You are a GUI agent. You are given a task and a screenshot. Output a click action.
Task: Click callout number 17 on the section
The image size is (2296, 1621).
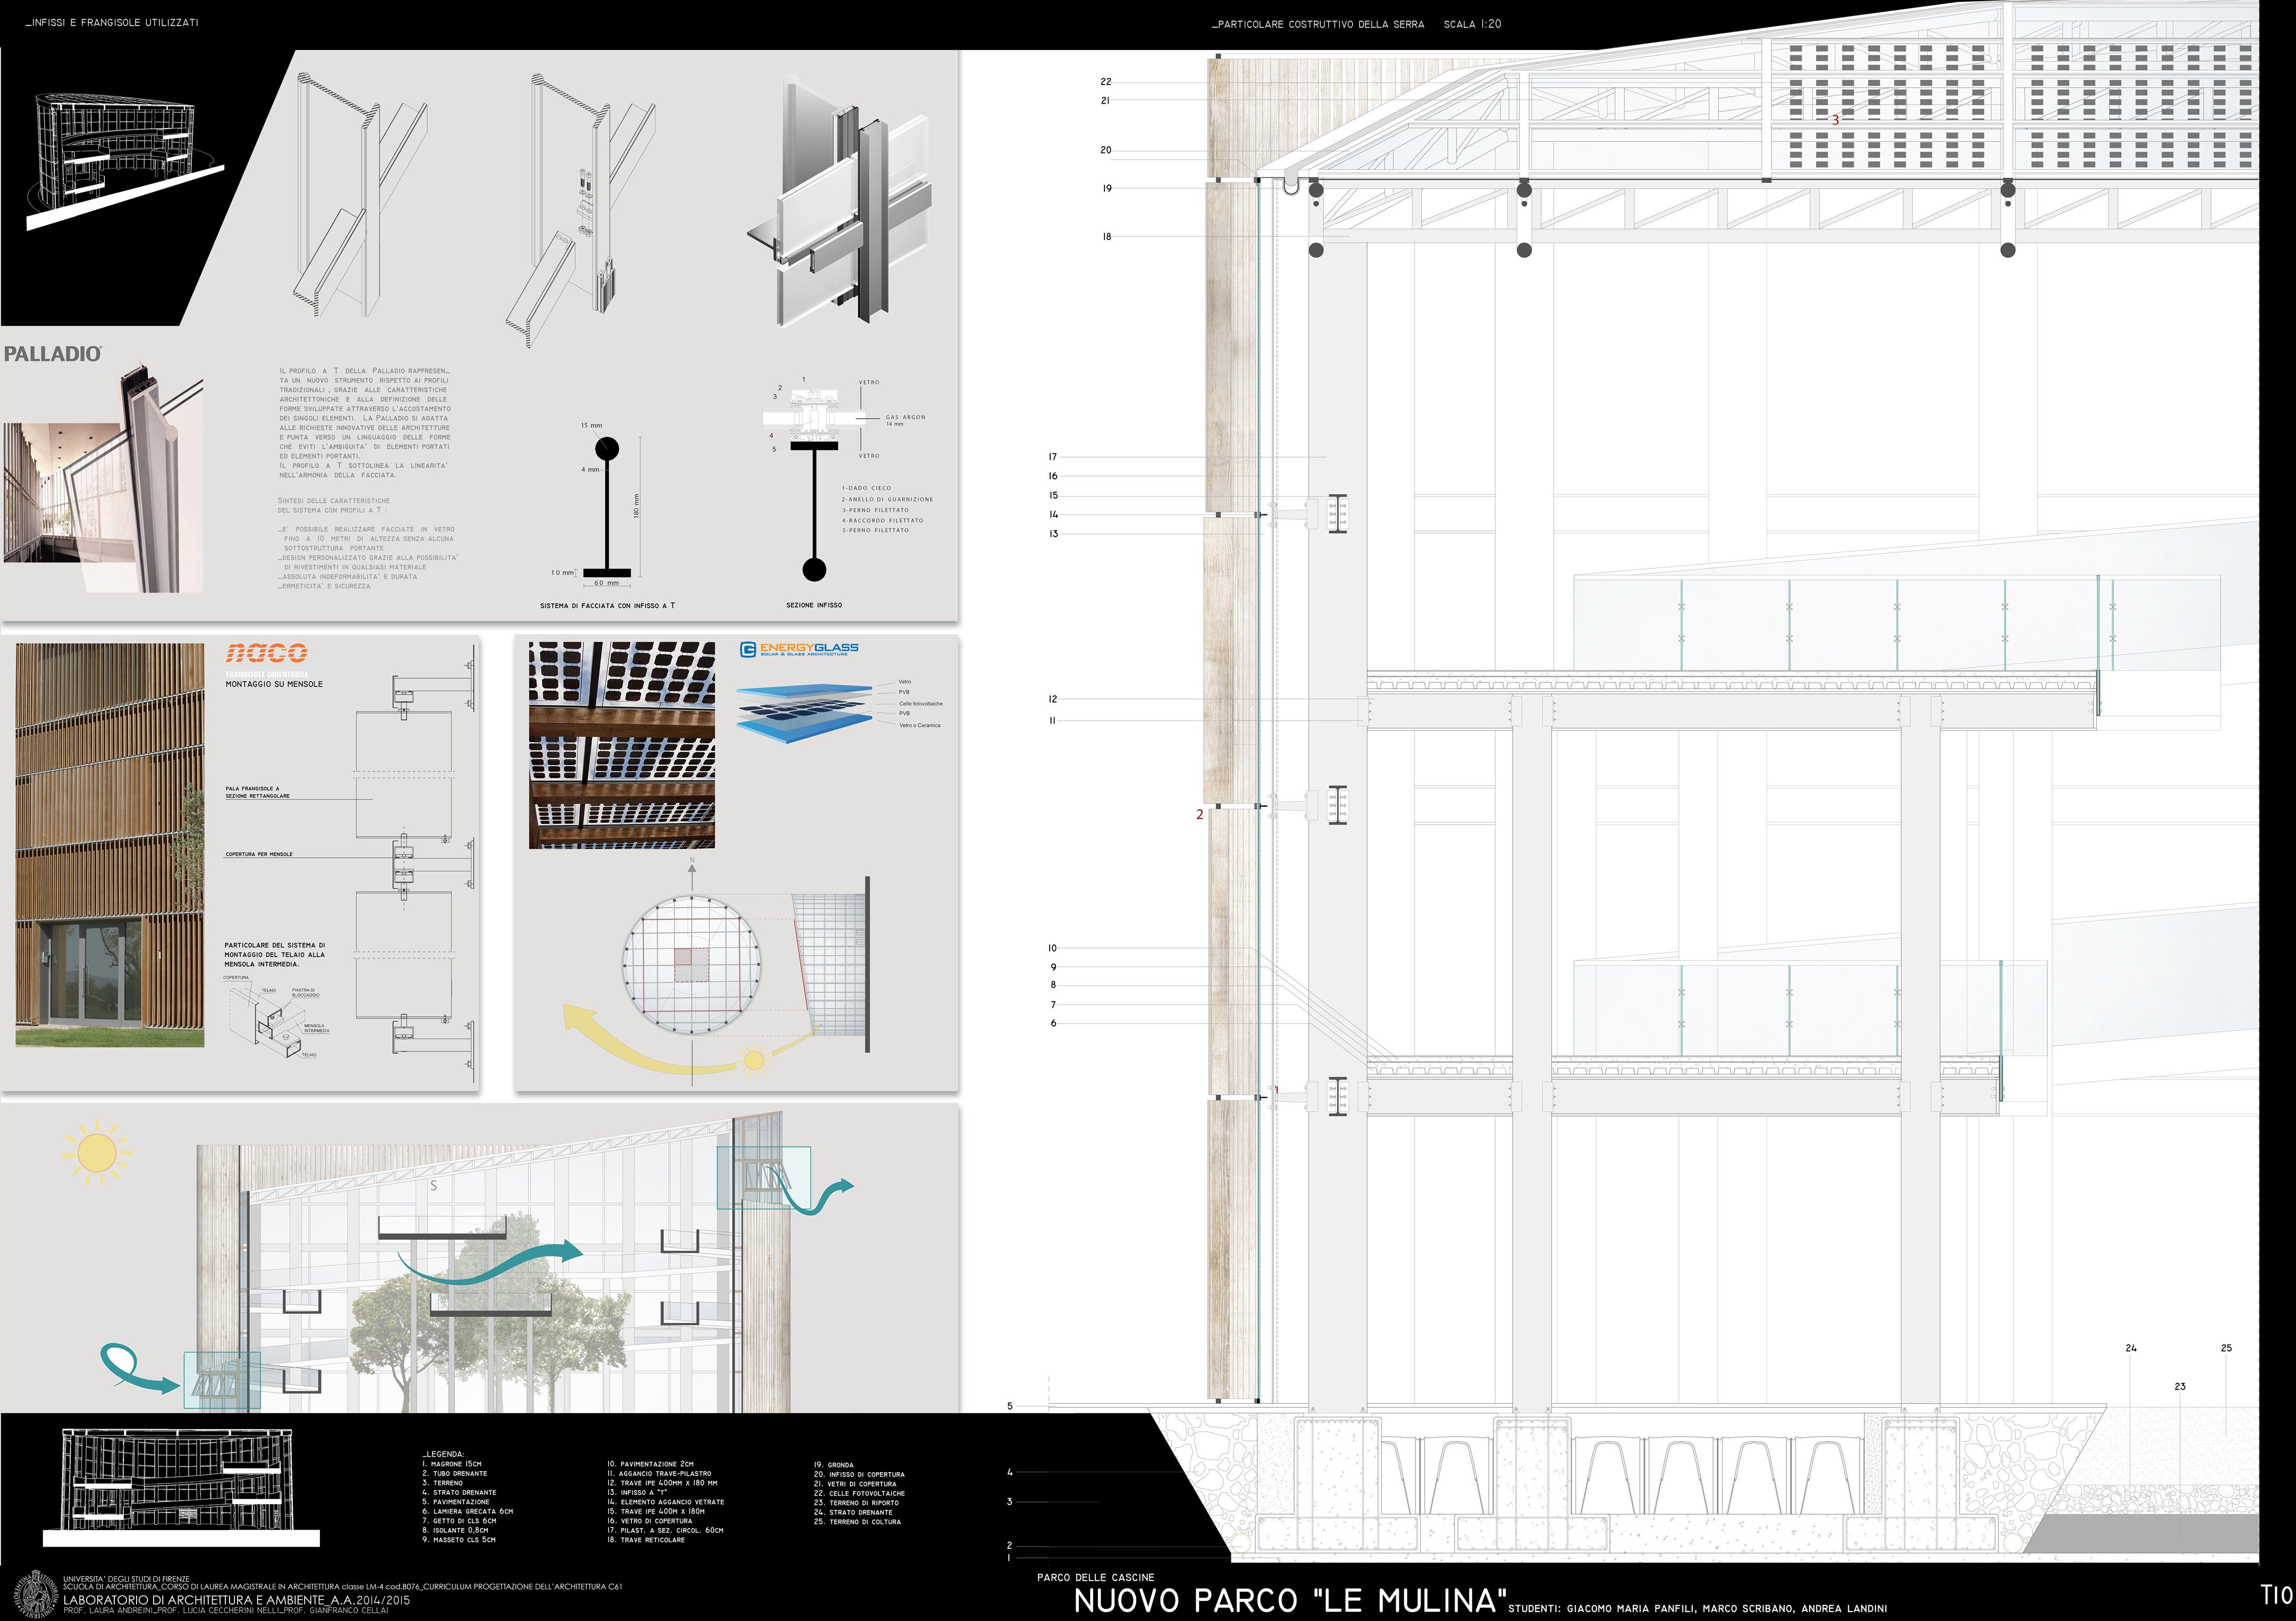click(x=1053, y=457)
